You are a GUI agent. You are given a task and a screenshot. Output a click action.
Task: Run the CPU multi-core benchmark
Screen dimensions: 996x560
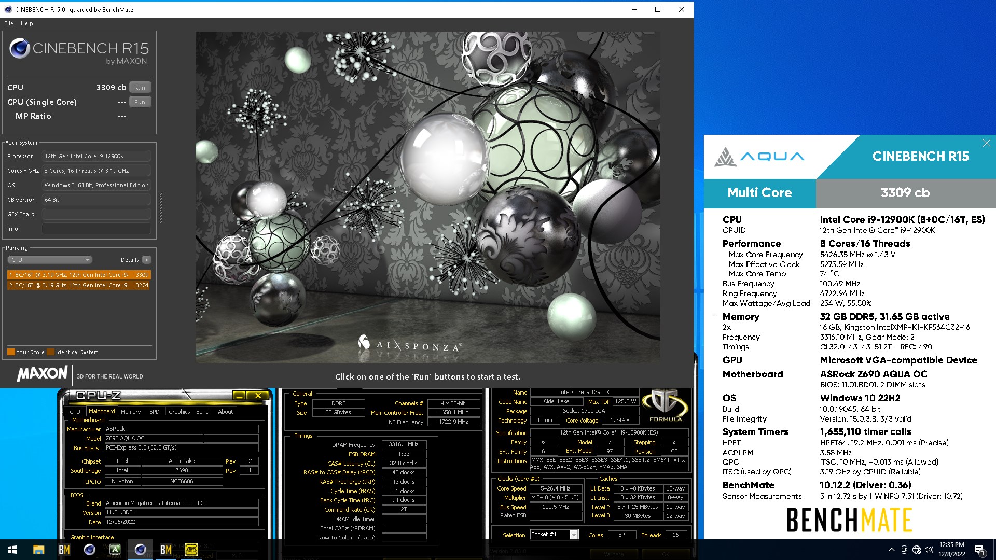[140, 88]
